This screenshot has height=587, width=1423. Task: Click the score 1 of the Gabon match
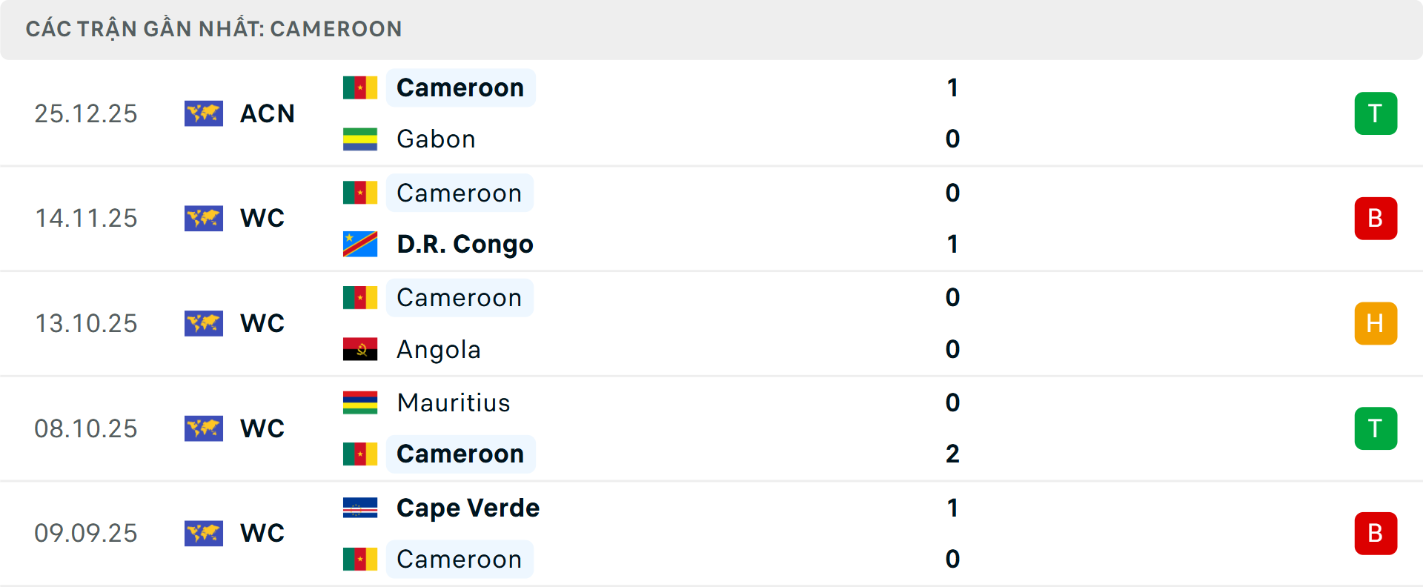[x=952, y=87]
